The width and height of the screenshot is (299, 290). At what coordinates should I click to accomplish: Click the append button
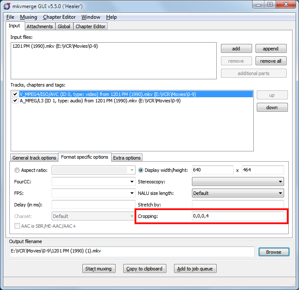click(x=271, y=49)
